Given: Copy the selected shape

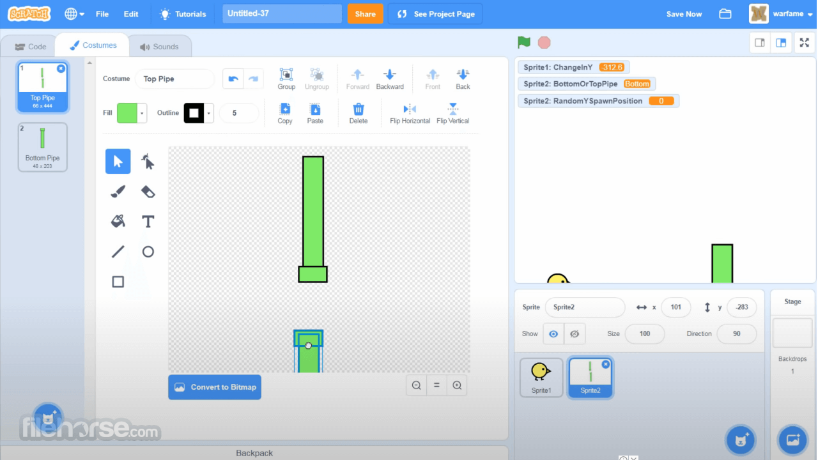Looking at the screenshot, I should pyautogui.click(x=285, y=113).
